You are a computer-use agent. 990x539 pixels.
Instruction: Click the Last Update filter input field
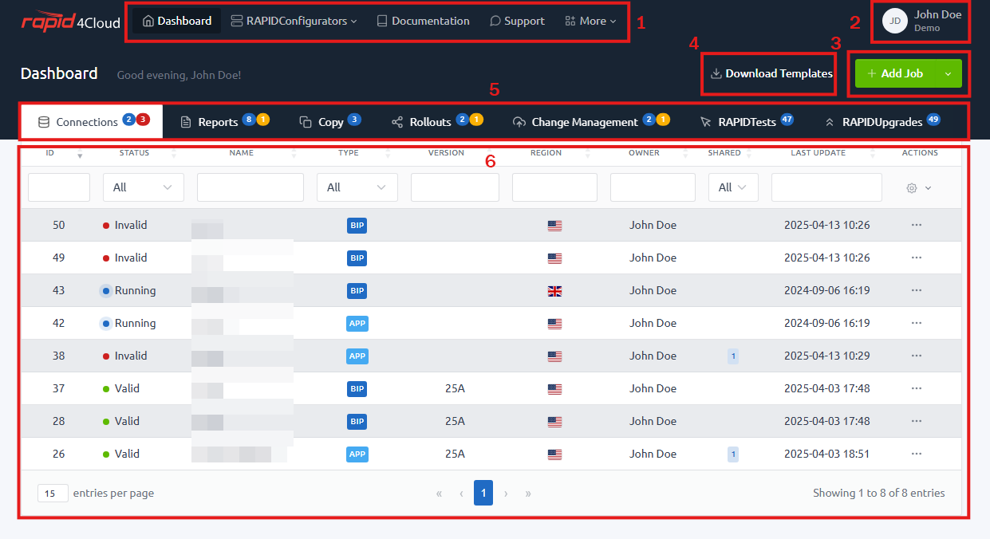pyautogui.click(x=826, y=187)
